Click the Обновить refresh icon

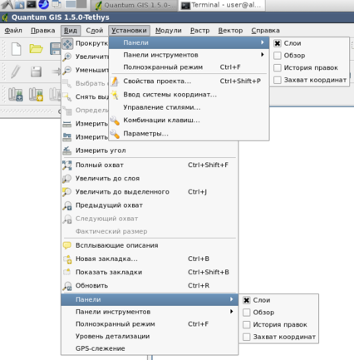point(66,285)
